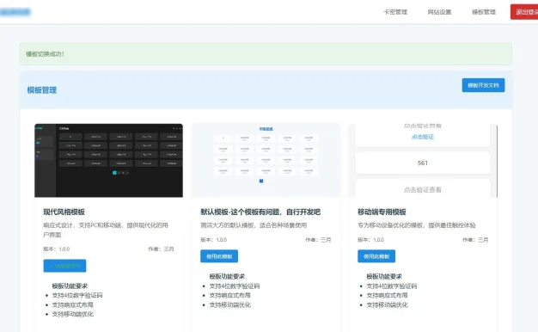
Task: Click the red 退出登录 button
Action: (x=524, y=12)
